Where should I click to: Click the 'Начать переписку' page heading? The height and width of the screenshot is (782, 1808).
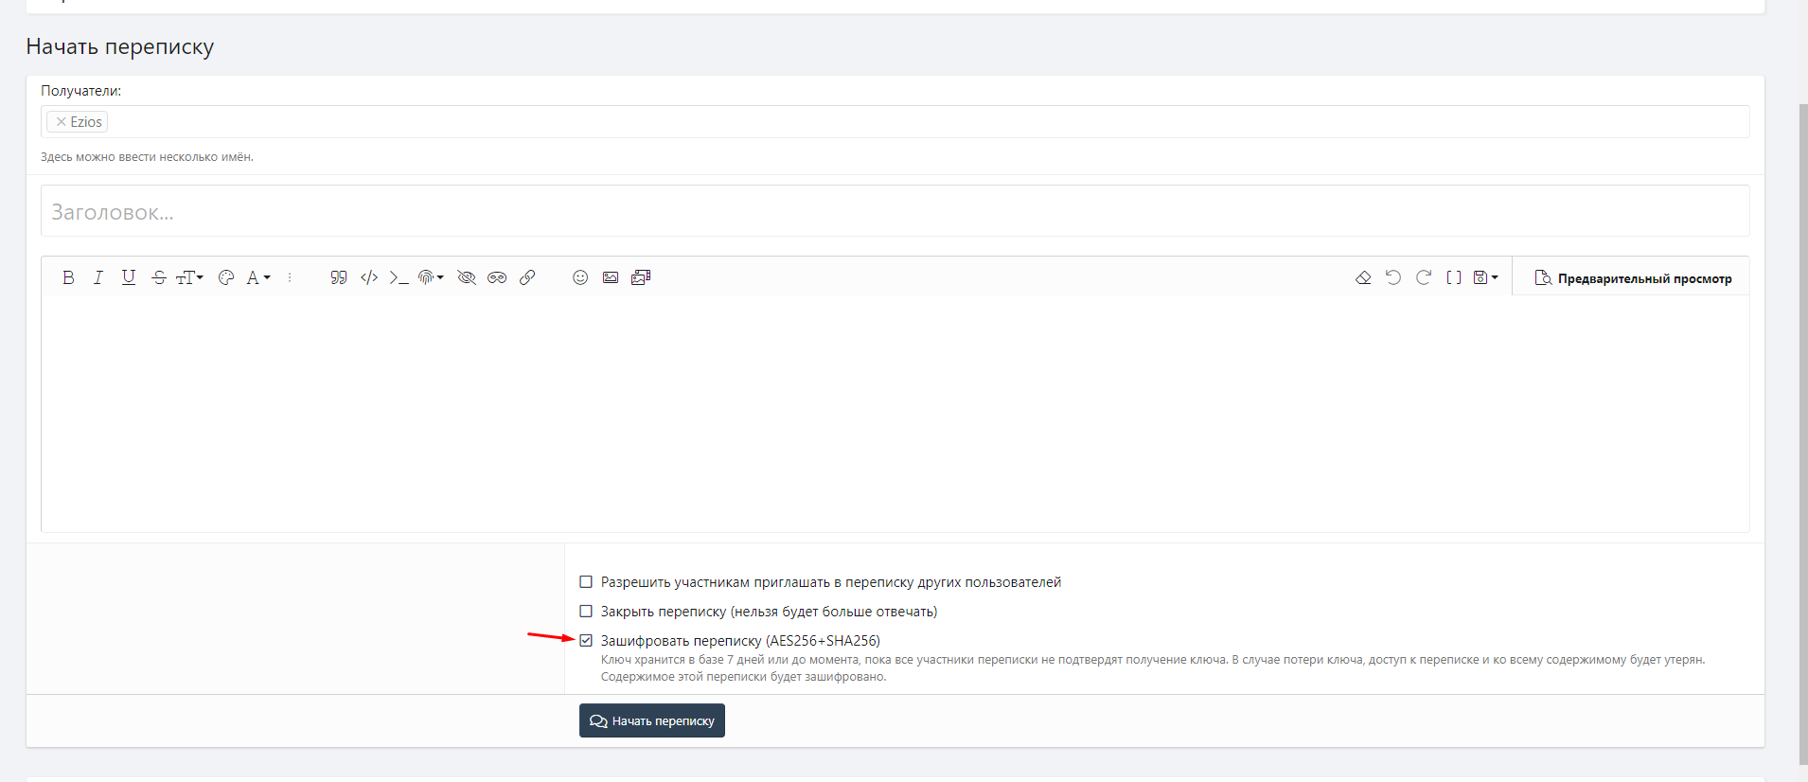tap(120, 47)
